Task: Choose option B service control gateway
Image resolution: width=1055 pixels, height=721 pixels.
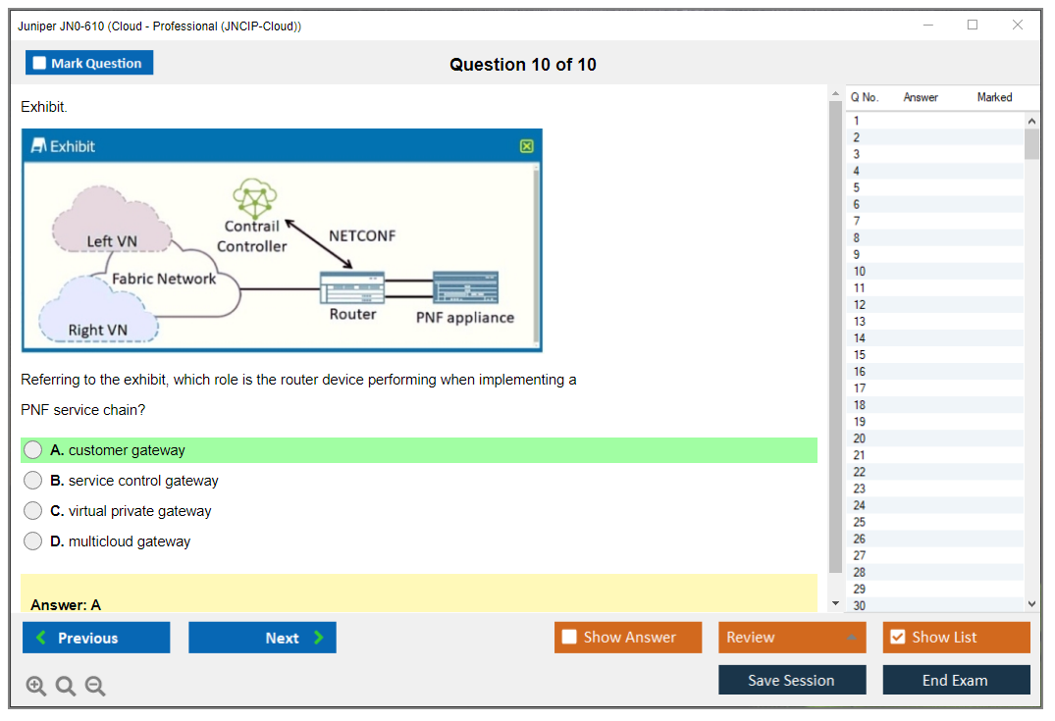Action: pos(33,481)
